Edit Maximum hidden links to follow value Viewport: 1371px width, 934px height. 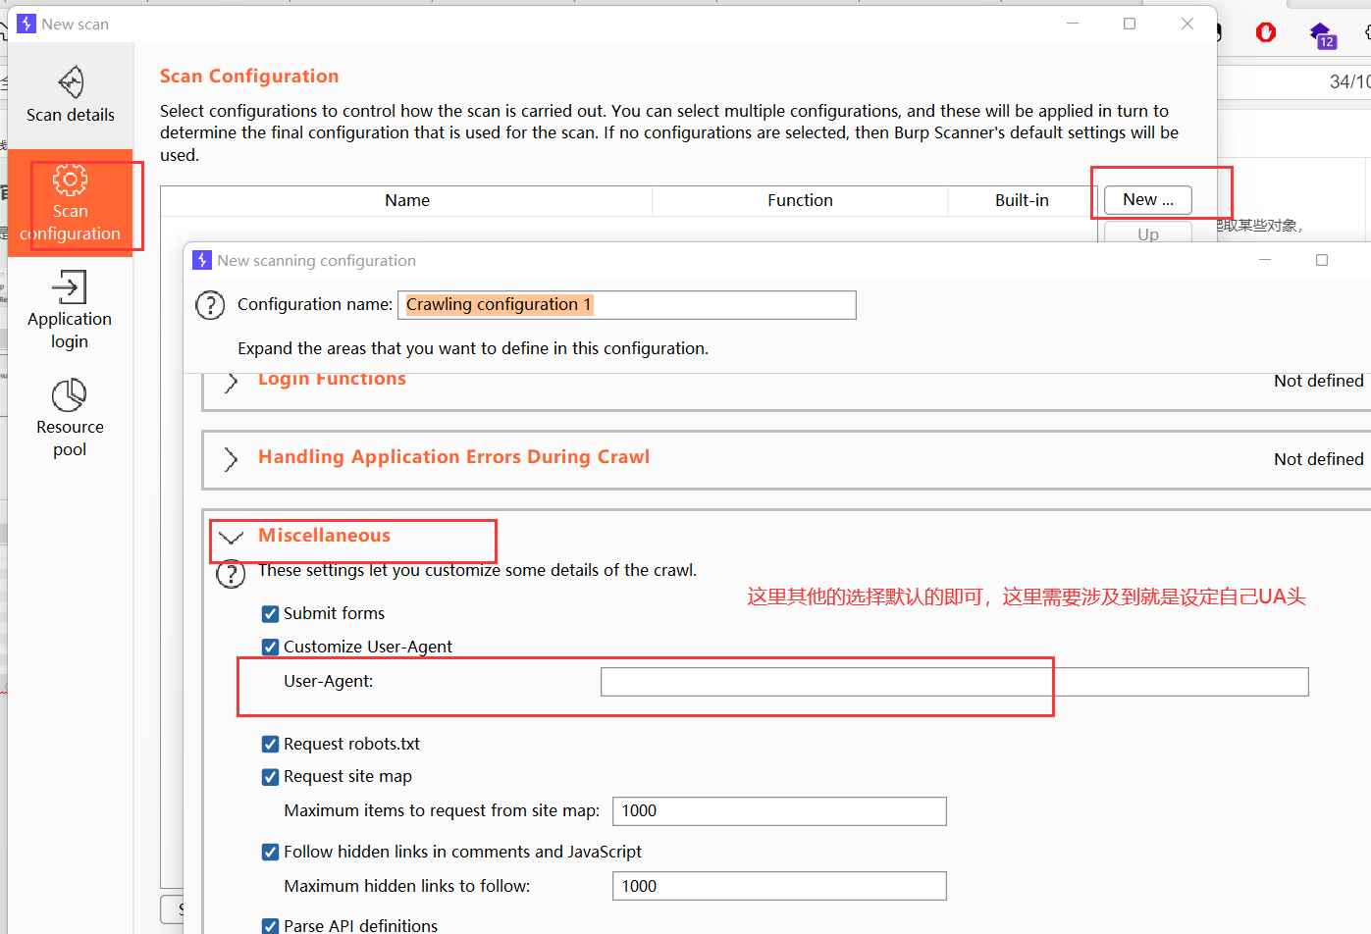(x=779, y=886)
